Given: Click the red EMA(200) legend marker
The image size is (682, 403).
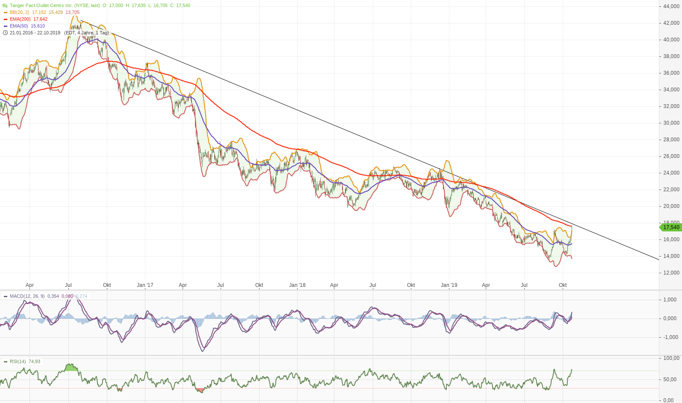Looking at the screenshot, I should pyautogui.click(x=6, y=19).
